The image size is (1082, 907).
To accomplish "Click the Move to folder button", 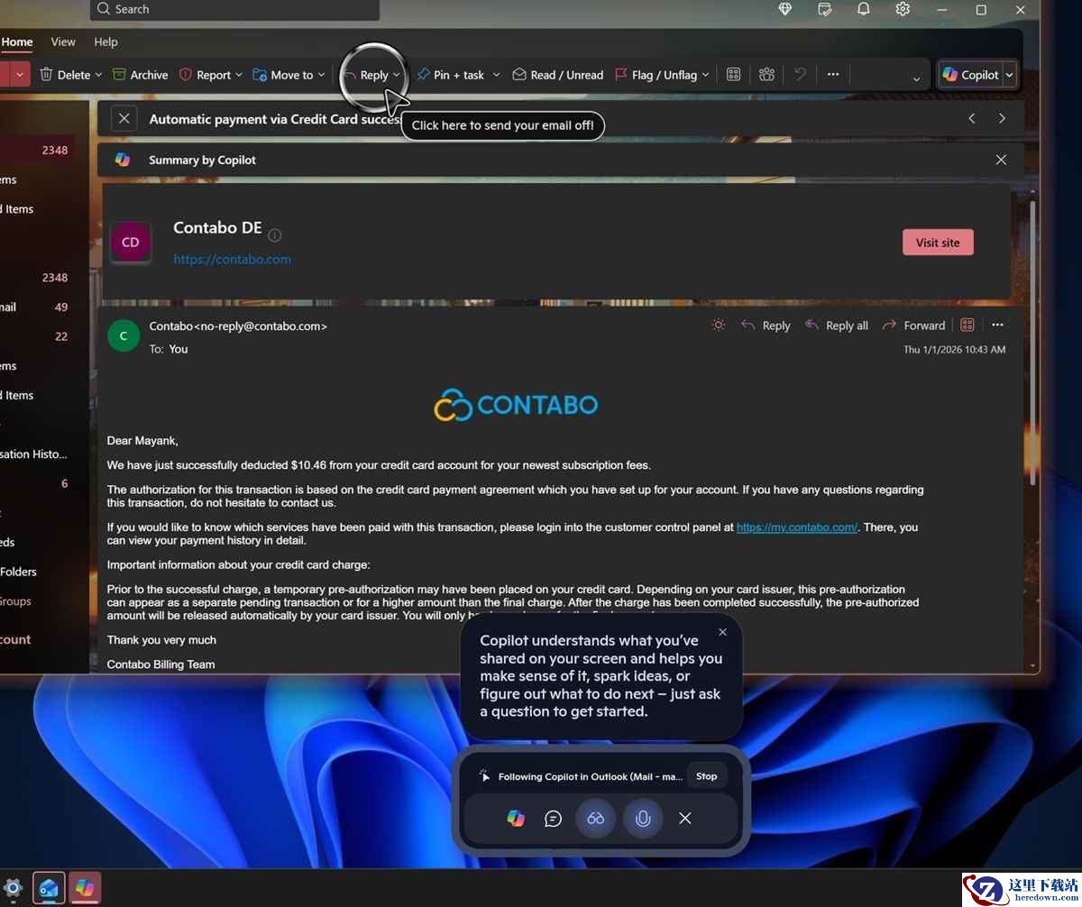I will click(x=283, y=75).
